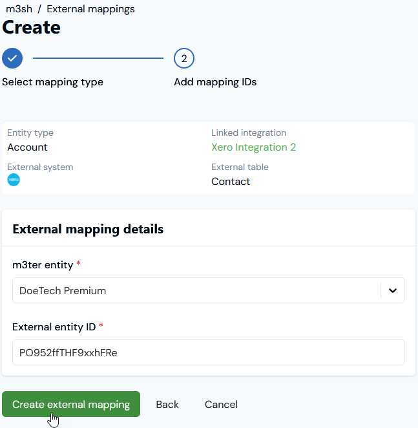
Task: Navigate to External mappings breadcrumb
Action: click(90, 9)
